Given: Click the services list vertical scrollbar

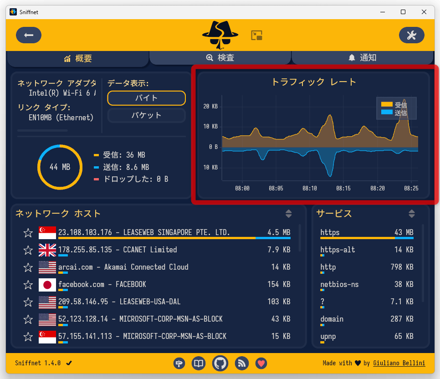Looking at the screenshot, I should [x=423, y=263].
